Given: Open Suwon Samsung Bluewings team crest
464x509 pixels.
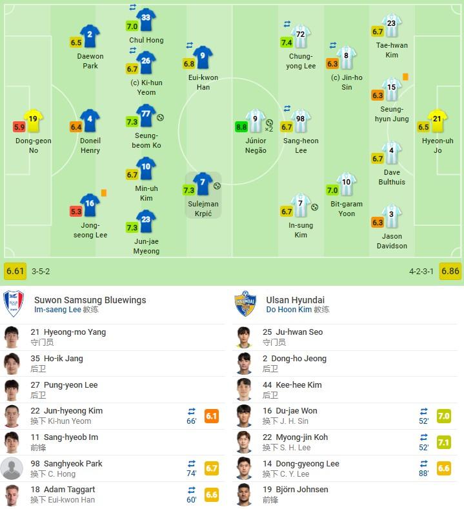Looking at the screenshot, I should (x=12, y=304).
